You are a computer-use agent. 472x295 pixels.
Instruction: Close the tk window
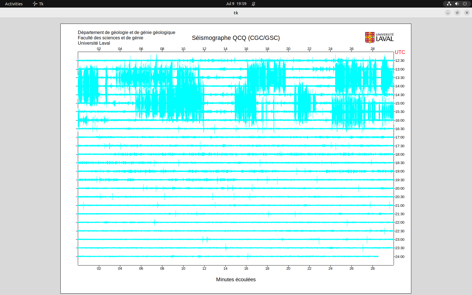[x=467, y=13]
